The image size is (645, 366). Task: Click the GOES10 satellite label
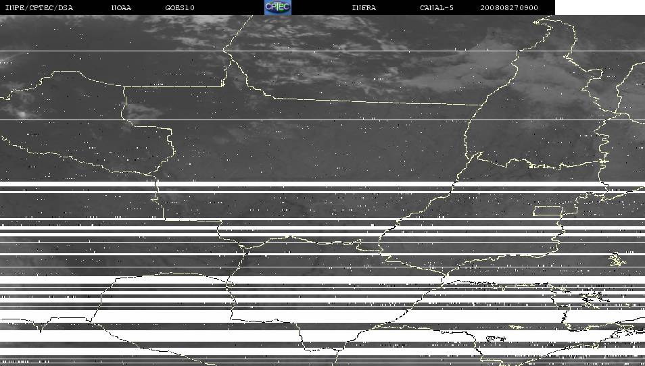tap(180, 8)
